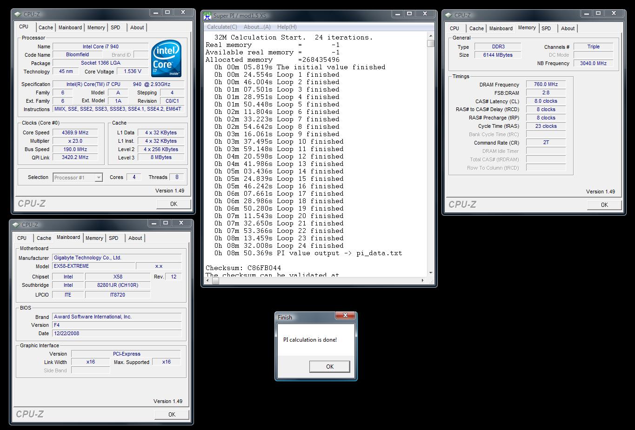Click the Core Voltage value 1.536 V
The height and width of the screenshot is (430, 635).
point(133,71)
